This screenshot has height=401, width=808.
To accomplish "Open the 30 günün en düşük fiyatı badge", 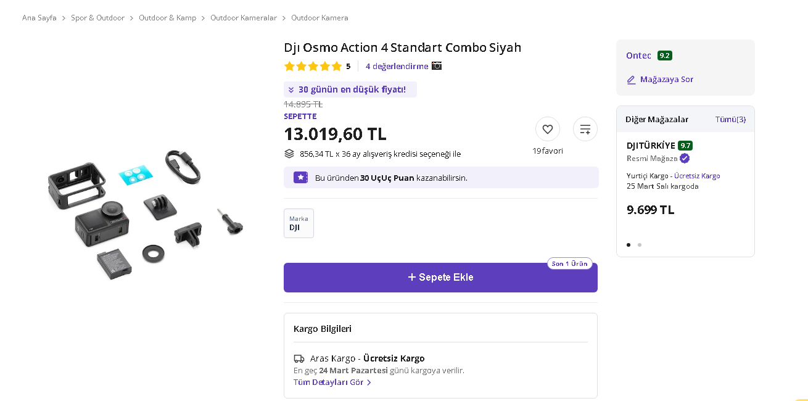I will pos(350,89).
